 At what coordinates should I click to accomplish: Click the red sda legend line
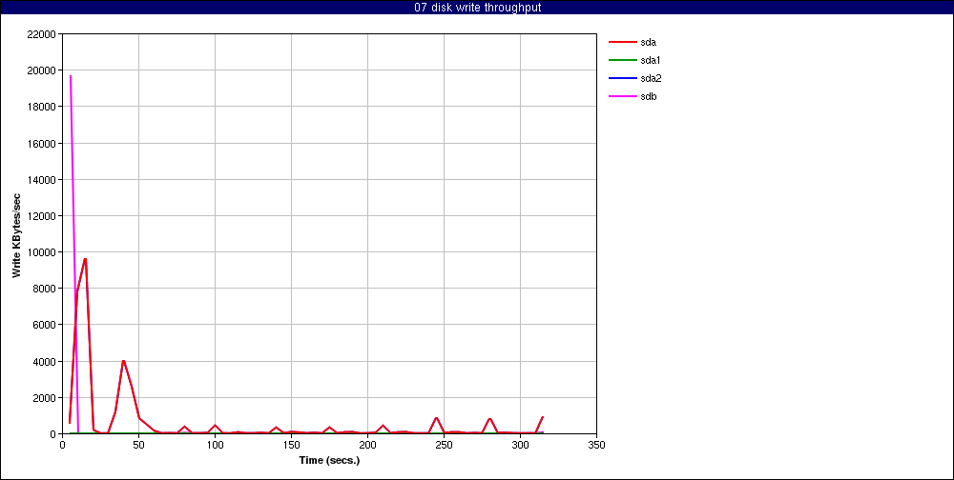point(622,42)
